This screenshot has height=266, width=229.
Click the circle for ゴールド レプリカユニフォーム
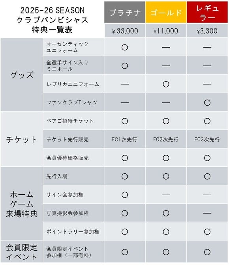click(x=166, y=84)
